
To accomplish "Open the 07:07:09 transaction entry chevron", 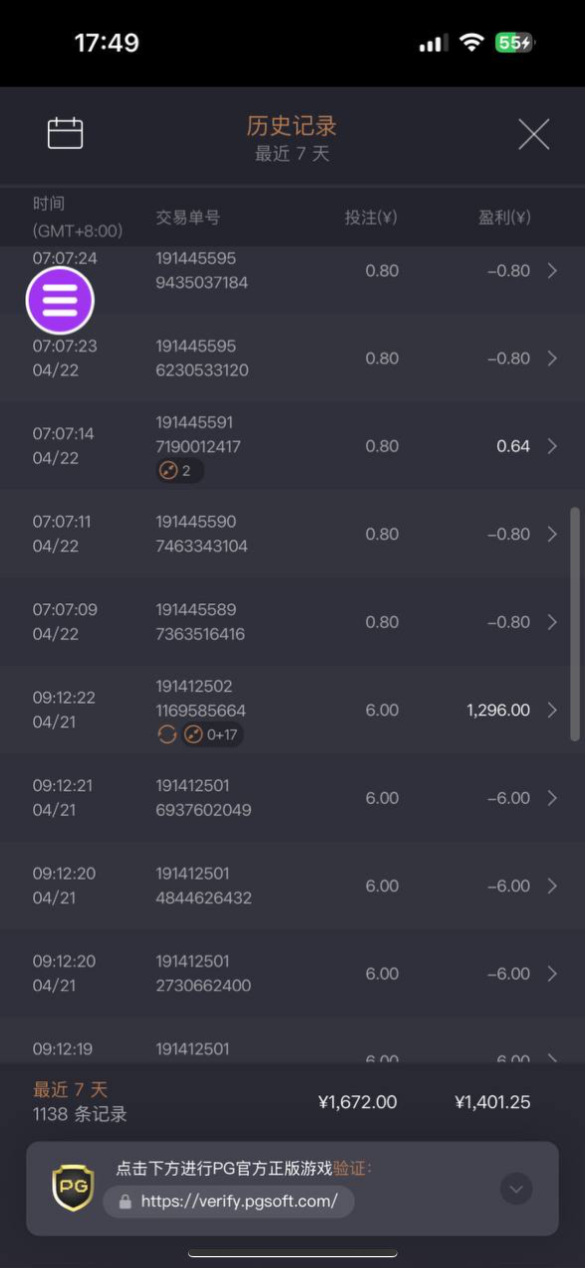I will (552, 622).
